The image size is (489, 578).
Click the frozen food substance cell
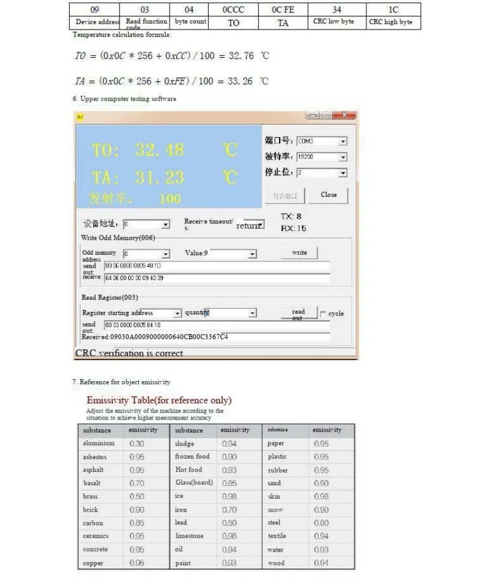tap(192, 457)
